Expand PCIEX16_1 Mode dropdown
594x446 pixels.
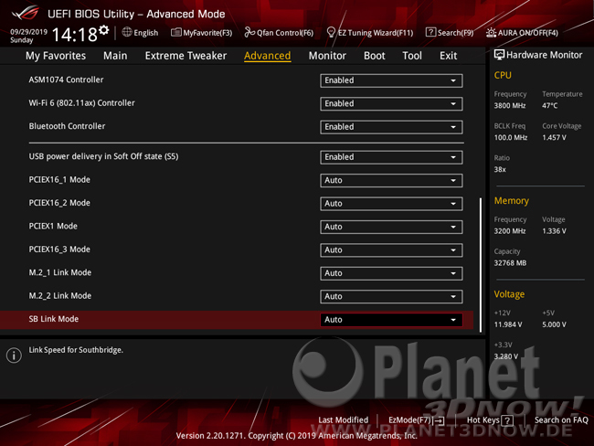(391, 180)
